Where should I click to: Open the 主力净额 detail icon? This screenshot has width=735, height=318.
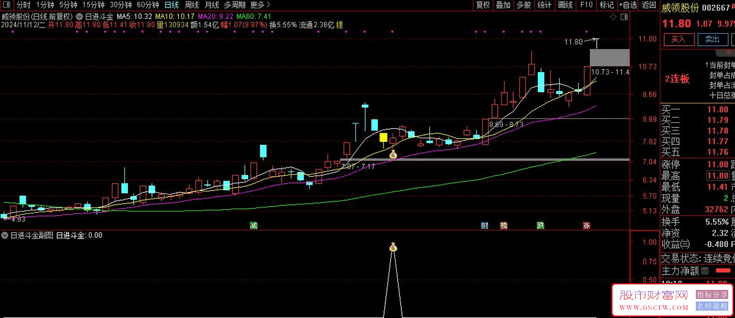[704, 271]
